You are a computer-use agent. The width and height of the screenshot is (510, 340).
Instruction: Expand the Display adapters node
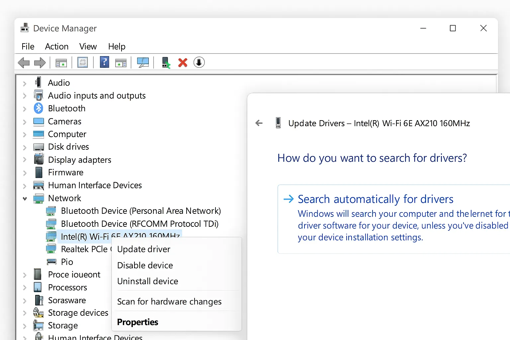(x=25, y=160)
